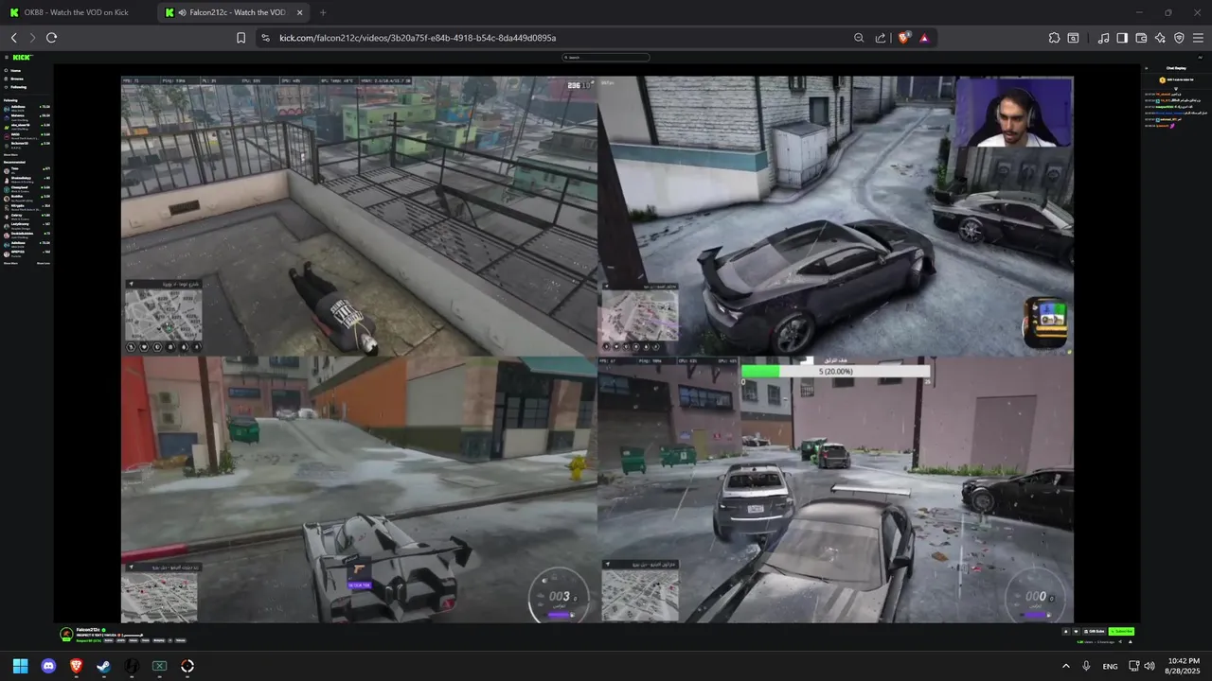Viewport: 1212px width, 681px height.
Task: Open green X app on taskbar
Action: tap(159, 666)
